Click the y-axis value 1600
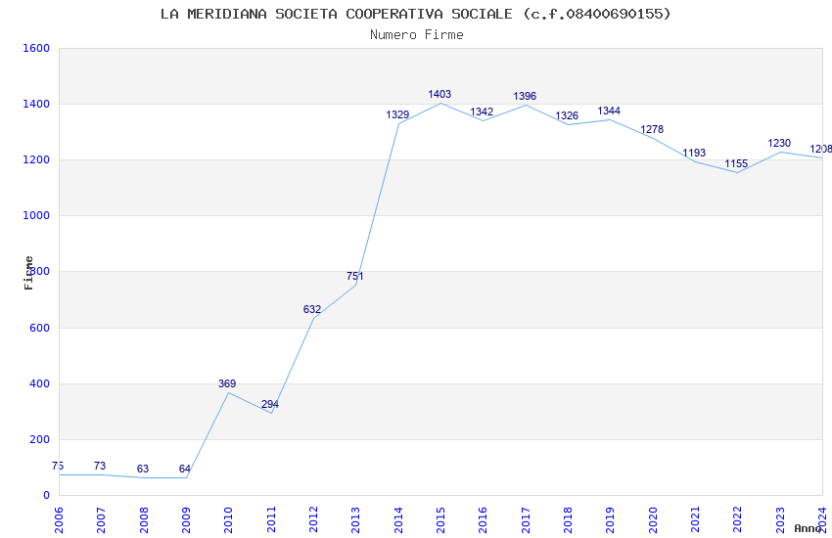Image resolution: width=832 pixels, height=538 pixels. pyautogui.click(x=36, y=48)
